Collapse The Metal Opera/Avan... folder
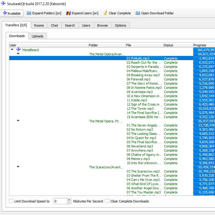This screenshot has height=215, width=215. point(18,54)
